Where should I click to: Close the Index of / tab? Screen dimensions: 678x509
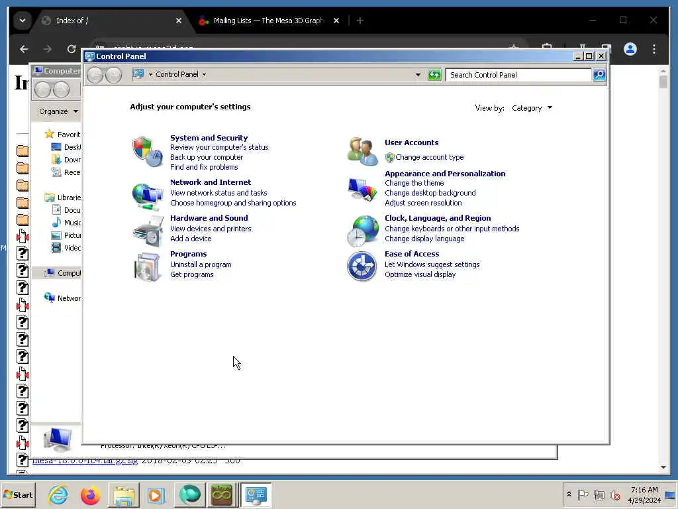(x=179, y=21)
